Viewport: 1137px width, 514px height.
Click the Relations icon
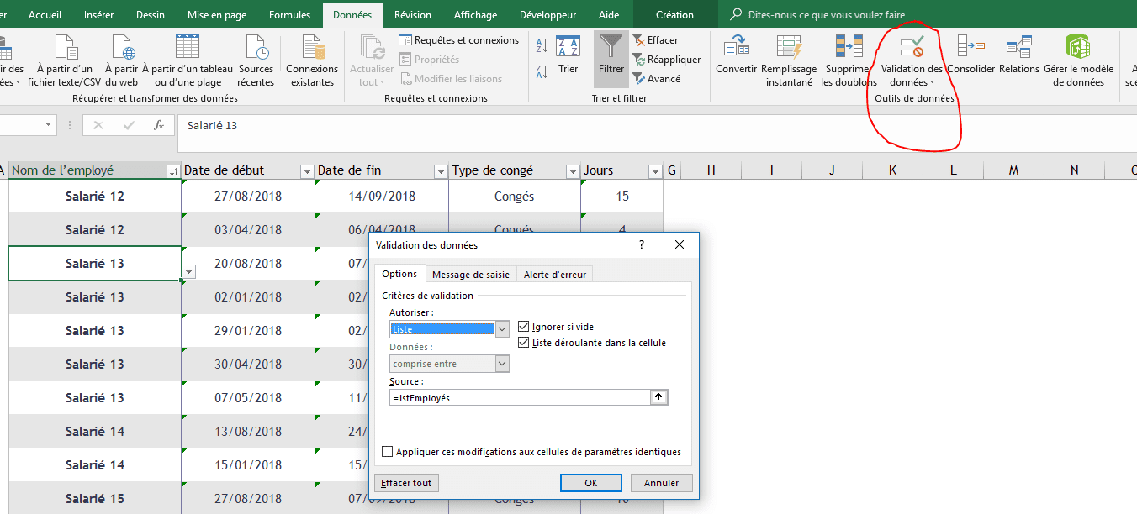pyautogui.click(x=1019, y=48)
